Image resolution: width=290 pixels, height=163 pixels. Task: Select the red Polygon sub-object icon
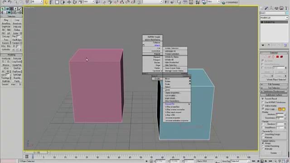(277, 57)
